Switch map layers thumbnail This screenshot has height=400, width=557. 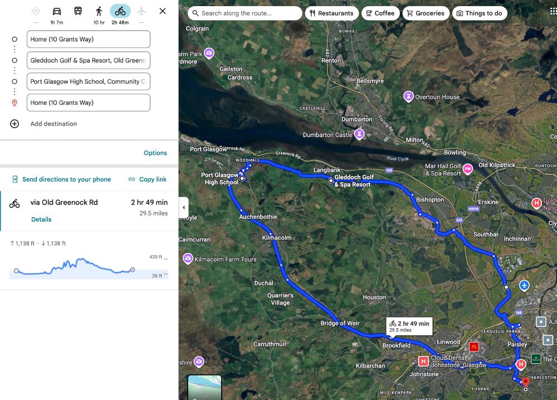point(204,387)
